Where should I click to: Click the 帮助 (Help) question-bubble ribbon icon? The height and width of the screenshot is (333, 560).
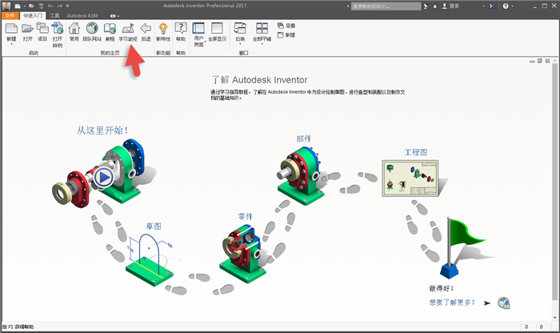click(x=181, y=29)
